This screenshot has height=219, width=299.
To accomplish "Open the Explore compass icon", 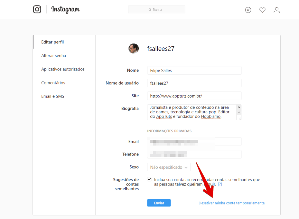I will [248, 10].
